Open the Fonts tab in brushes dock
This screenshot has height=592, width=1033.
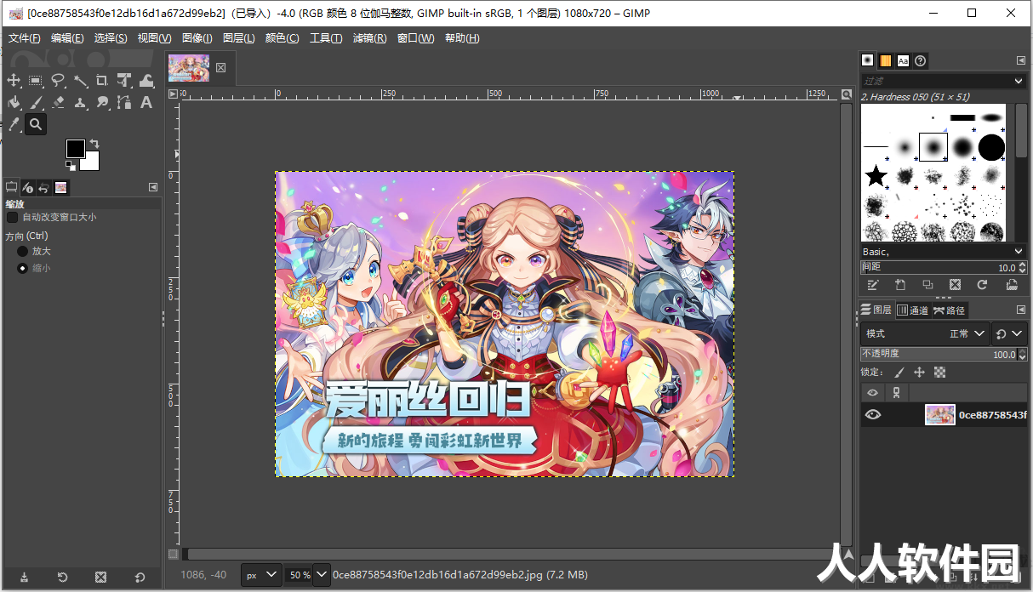pos(903,60)
